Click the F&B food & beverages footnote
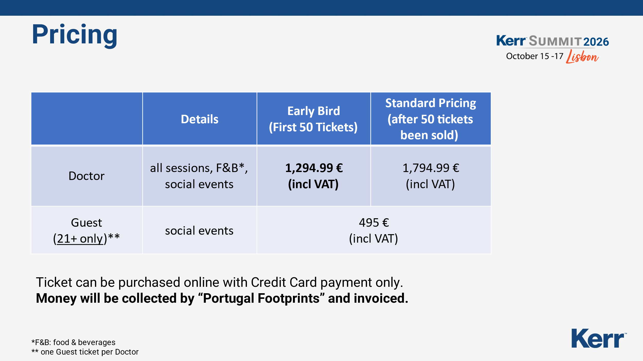 [73, 342]
